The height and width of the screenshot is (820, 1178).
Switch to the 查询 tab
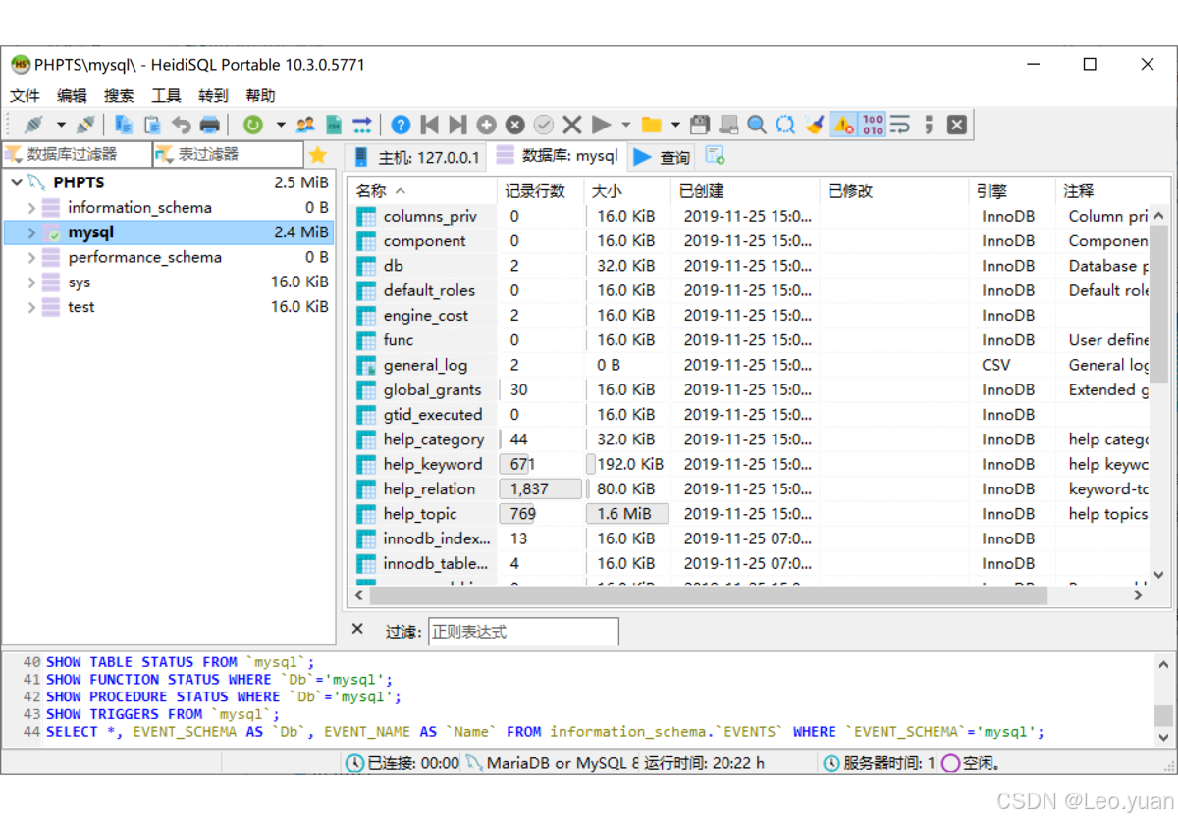[x=663, y=157]
